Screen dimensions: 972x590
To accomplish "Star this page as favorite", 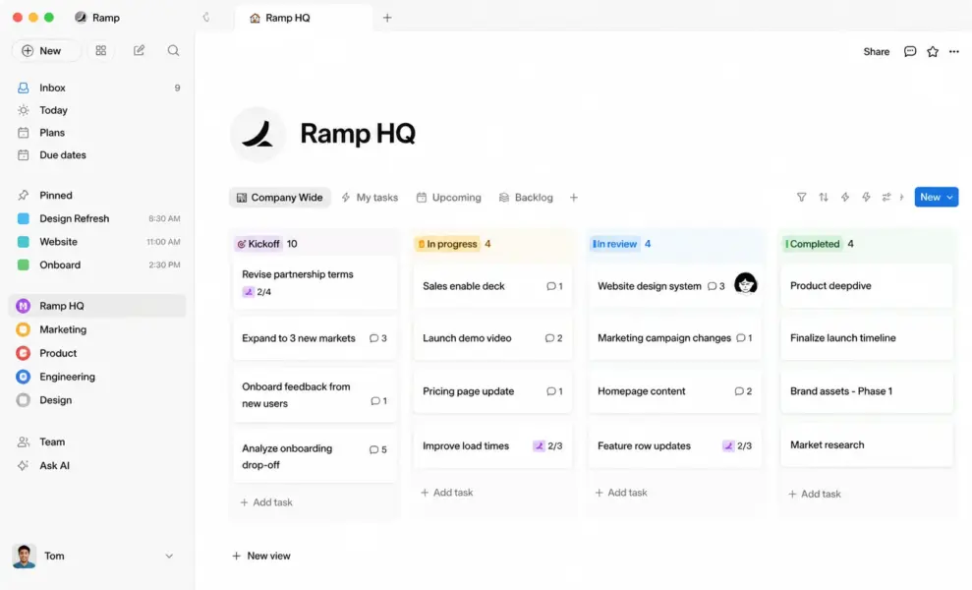I will click(x=933, y=51).
